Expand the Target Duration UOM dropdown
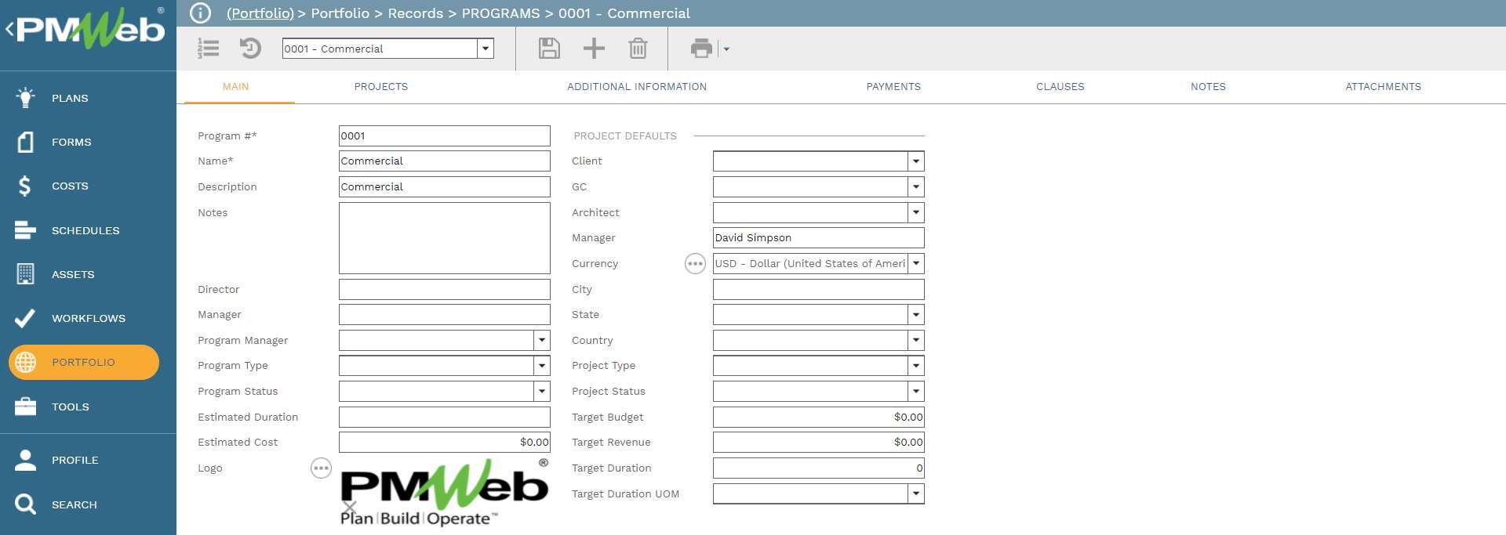 tap(915, 494)
